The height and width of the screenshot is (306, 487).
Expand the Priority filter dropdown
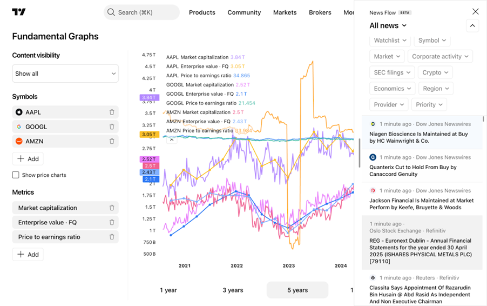(x=429, y=104)
